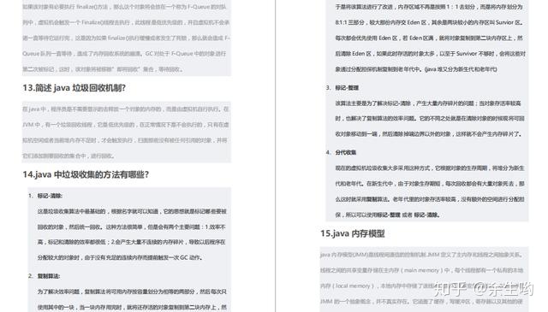
Task: Click the "15.java 内存模型" heading
Action: (x=352, y=233)
